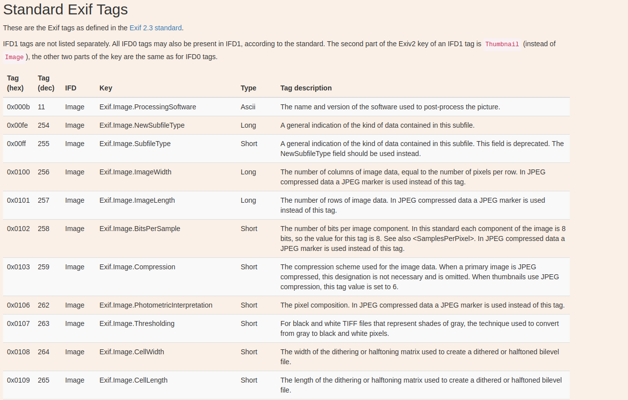Select the Exif.Image.CellWidth key cell
Image resolution: width=628 pixels, height=400 pixels.
pyautogui.click(x=132, y=352)
